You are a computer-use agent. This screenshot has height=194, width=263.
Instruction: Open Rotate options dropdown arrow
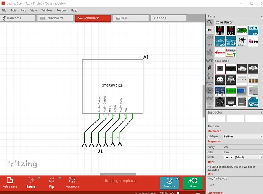click(x=39, y=178)
